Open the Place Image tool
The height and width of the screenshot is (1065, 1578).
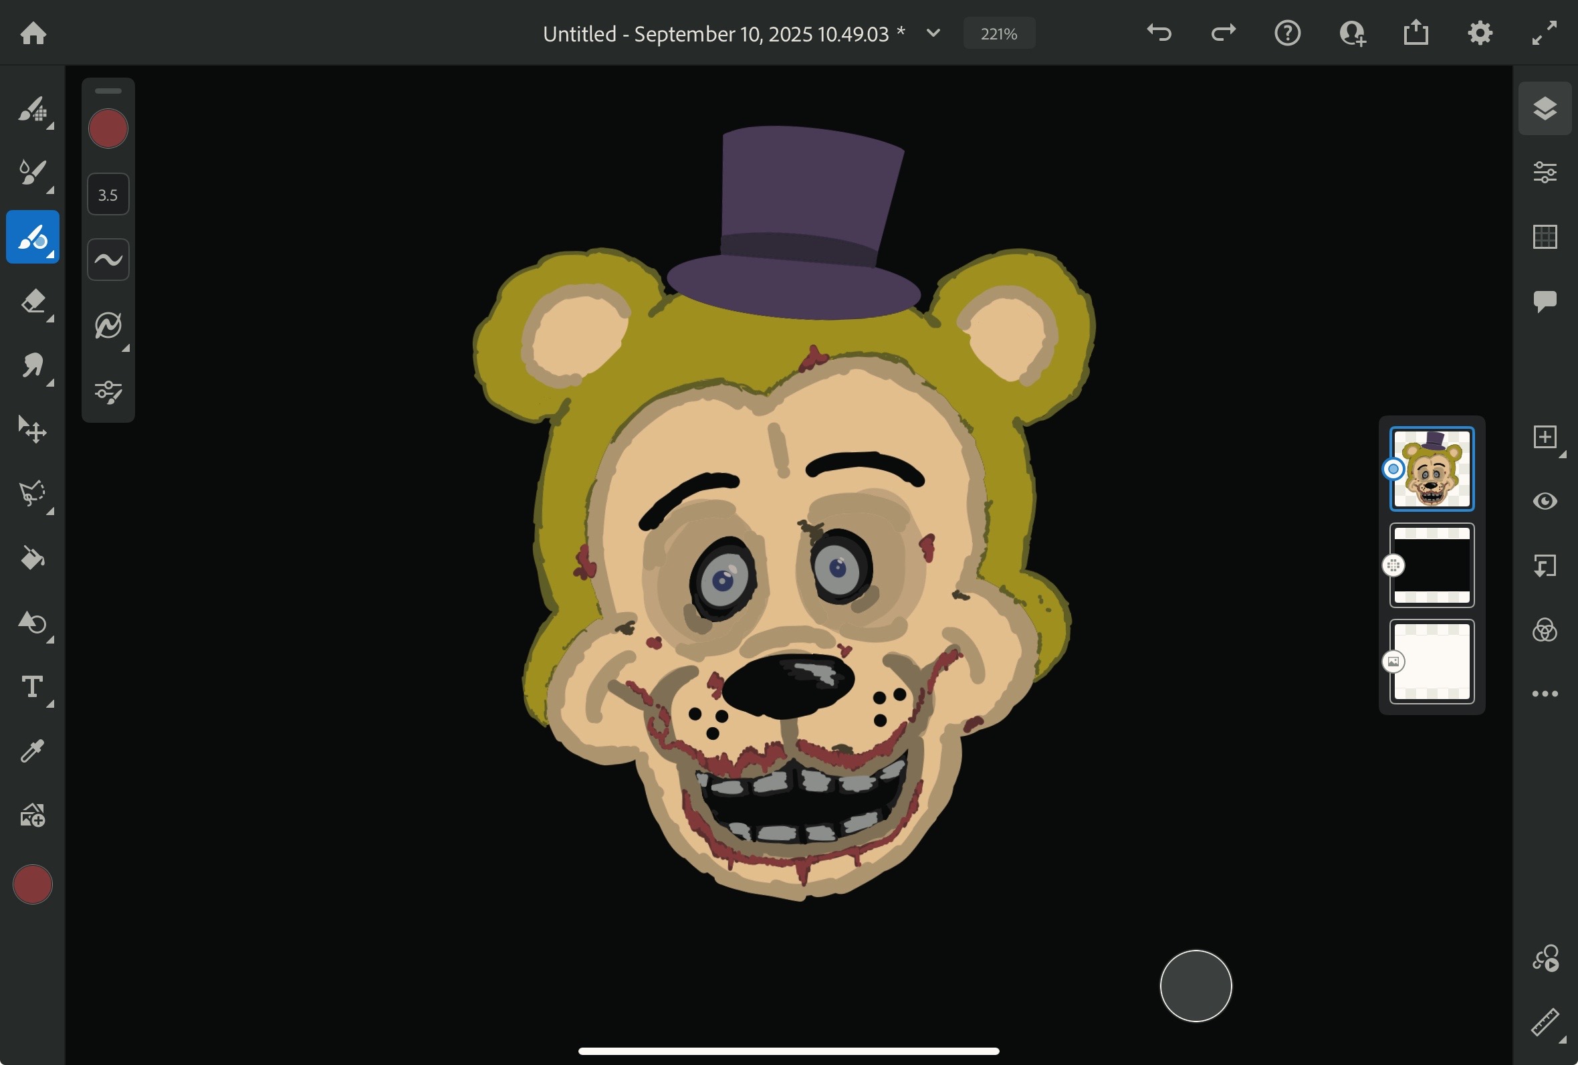33,815
